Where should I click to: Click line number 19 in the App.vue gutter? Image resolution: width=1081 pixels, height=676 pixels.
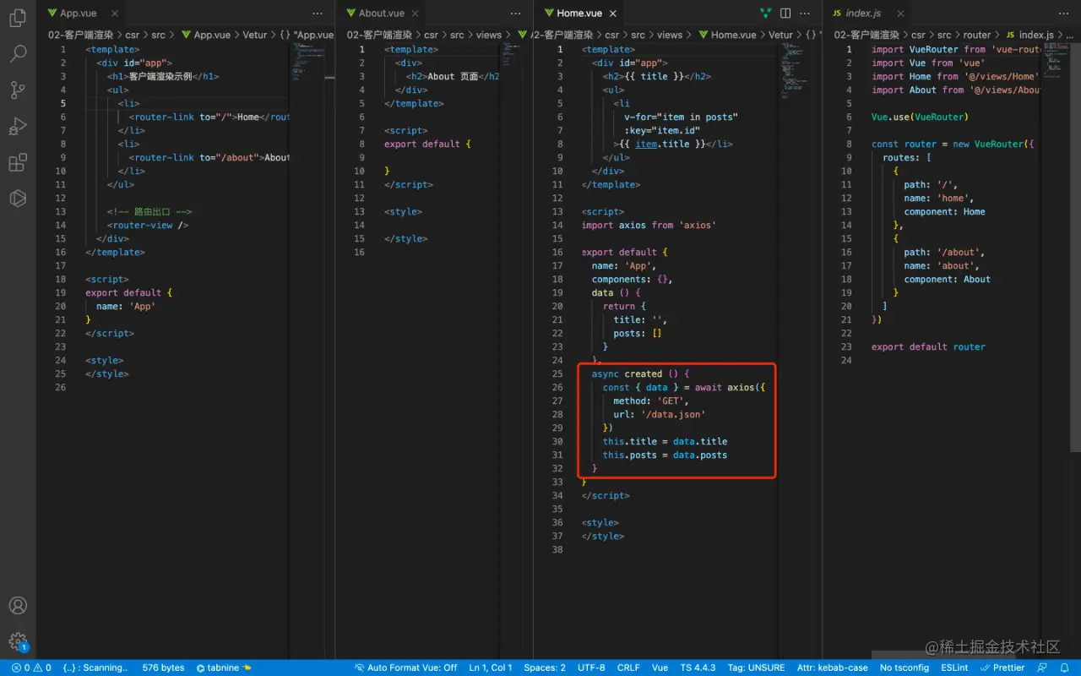(x=60, y=292)
